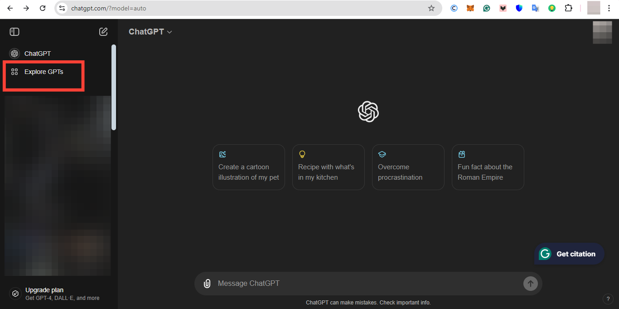619x309 pixels.
Task: Click Grammarly Get citation button
Action: (x=569, y=254)
